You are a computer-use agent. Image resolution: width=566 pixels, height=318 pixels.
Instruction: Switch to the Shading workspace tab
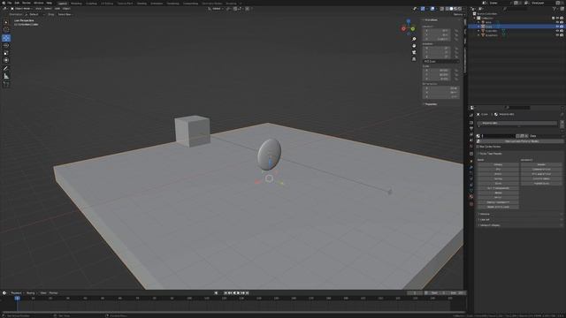(141, 4)
